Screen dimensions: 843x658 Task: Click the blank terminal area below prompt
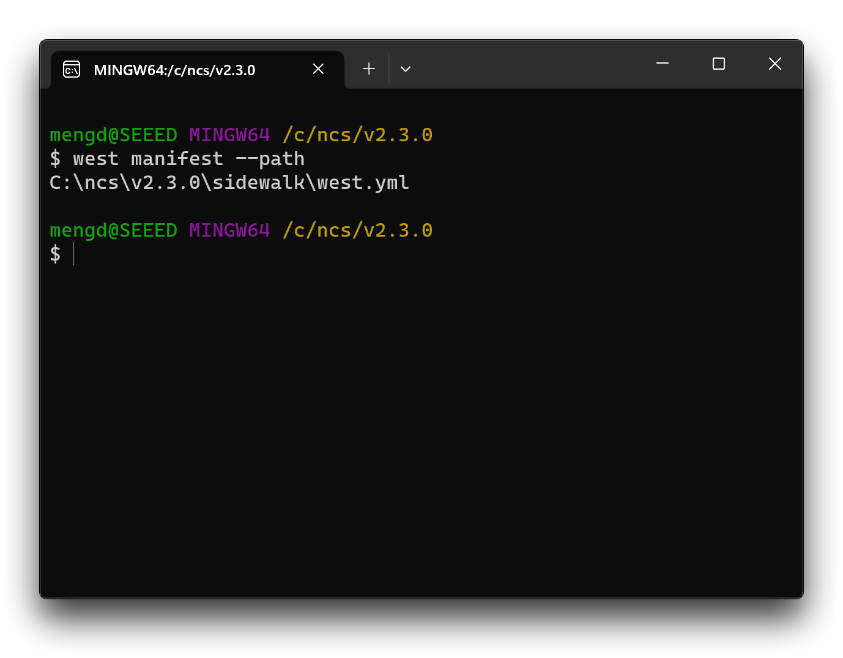click(x=421, y=428)
